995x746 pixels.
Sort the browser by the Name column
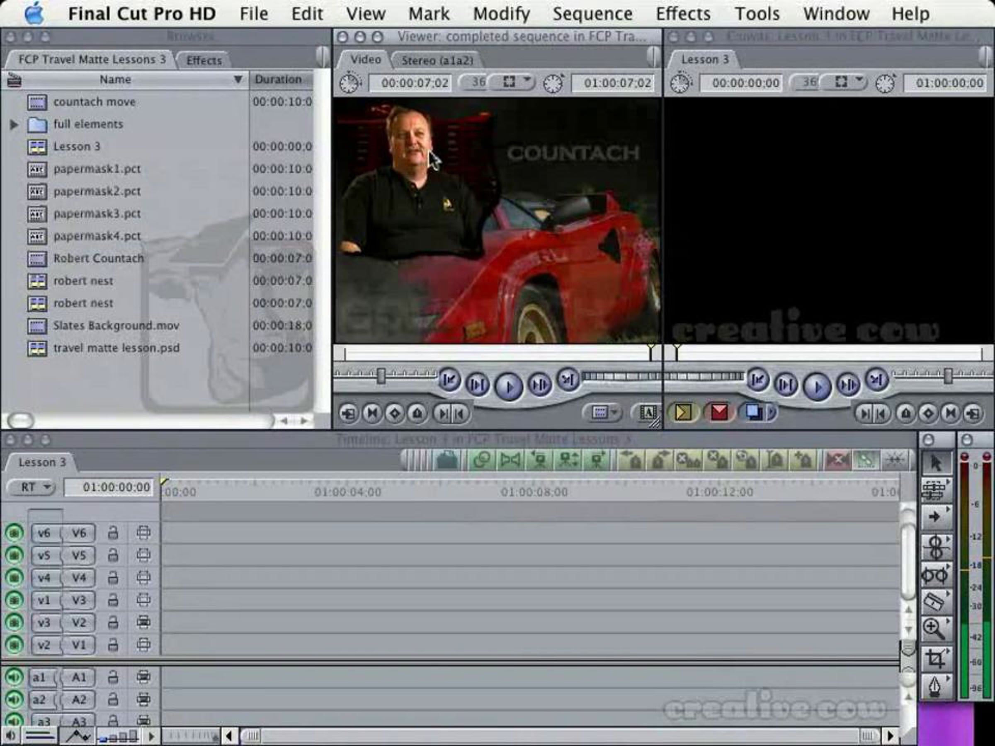tap(115, 80)
